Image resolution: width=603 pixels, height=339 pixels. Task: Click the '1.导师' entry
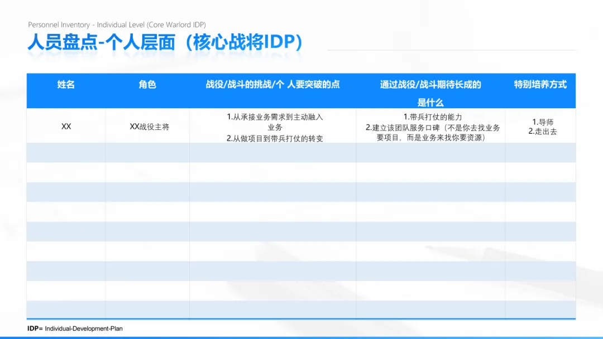tap(543, 122)
